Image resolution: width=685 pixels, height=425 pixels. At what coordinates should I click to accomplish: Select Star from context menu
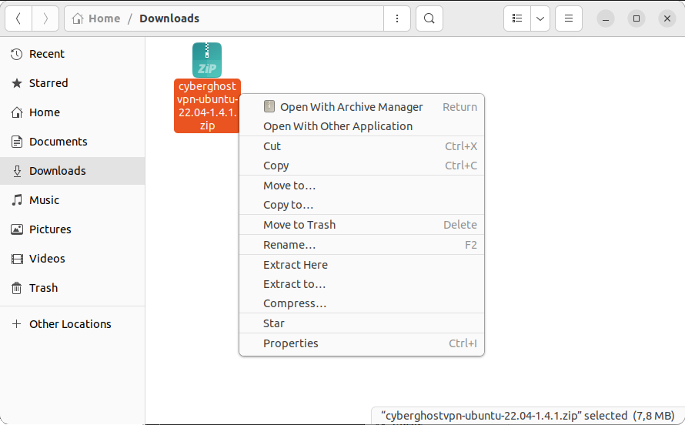(x=362, y=323)
